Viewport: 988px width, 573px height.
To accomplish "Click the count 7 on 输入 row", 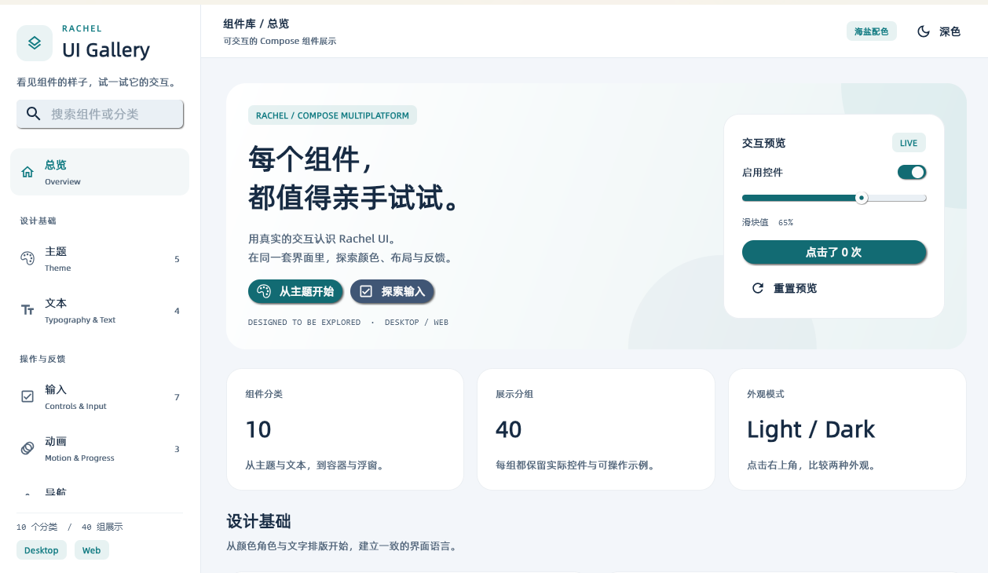I will point(177,397).
